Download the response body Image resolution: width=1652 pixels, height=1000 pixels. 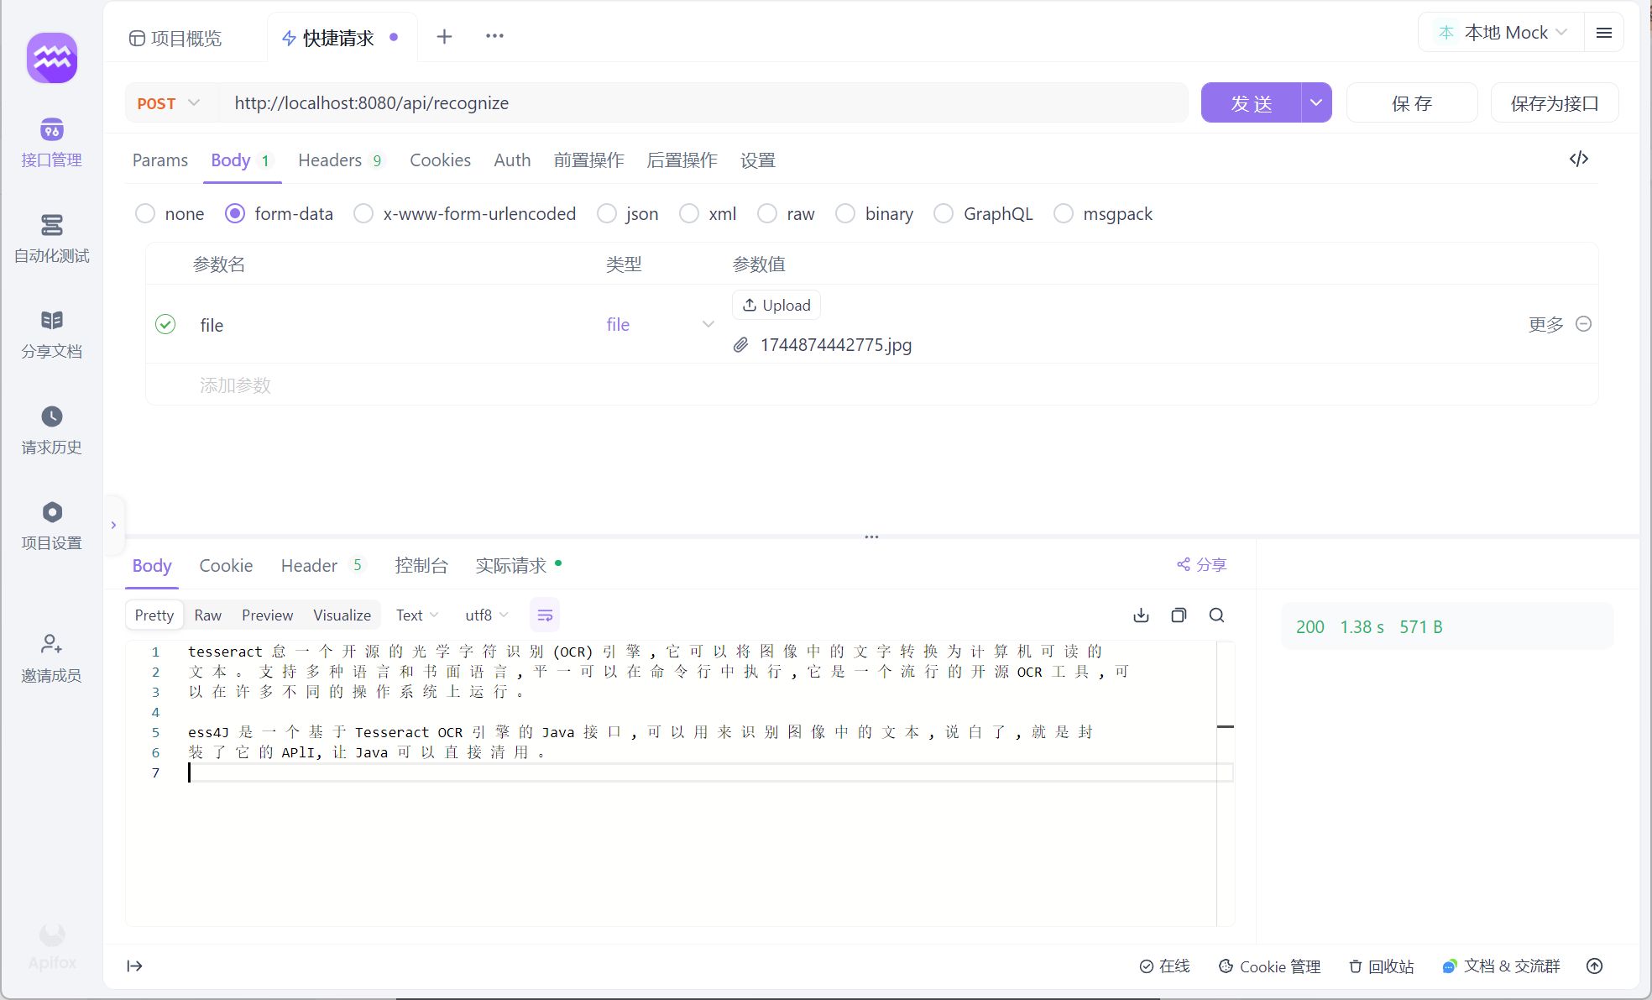coord(1141,615)
